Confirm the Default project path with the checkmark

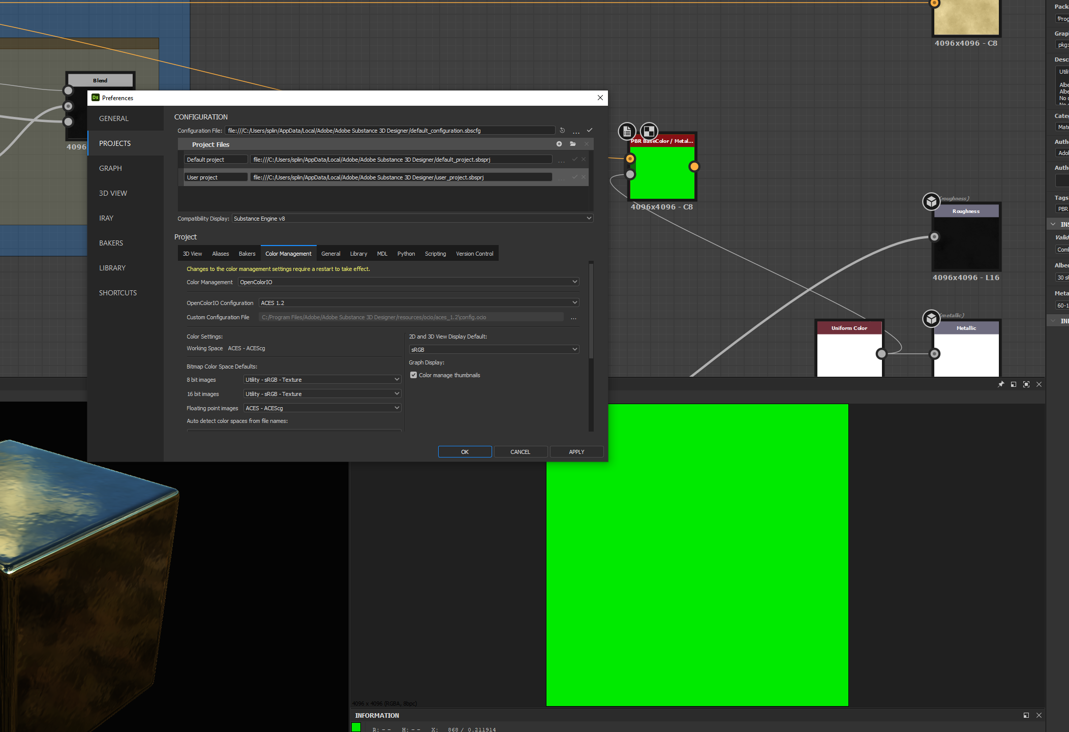click(574, 159)
